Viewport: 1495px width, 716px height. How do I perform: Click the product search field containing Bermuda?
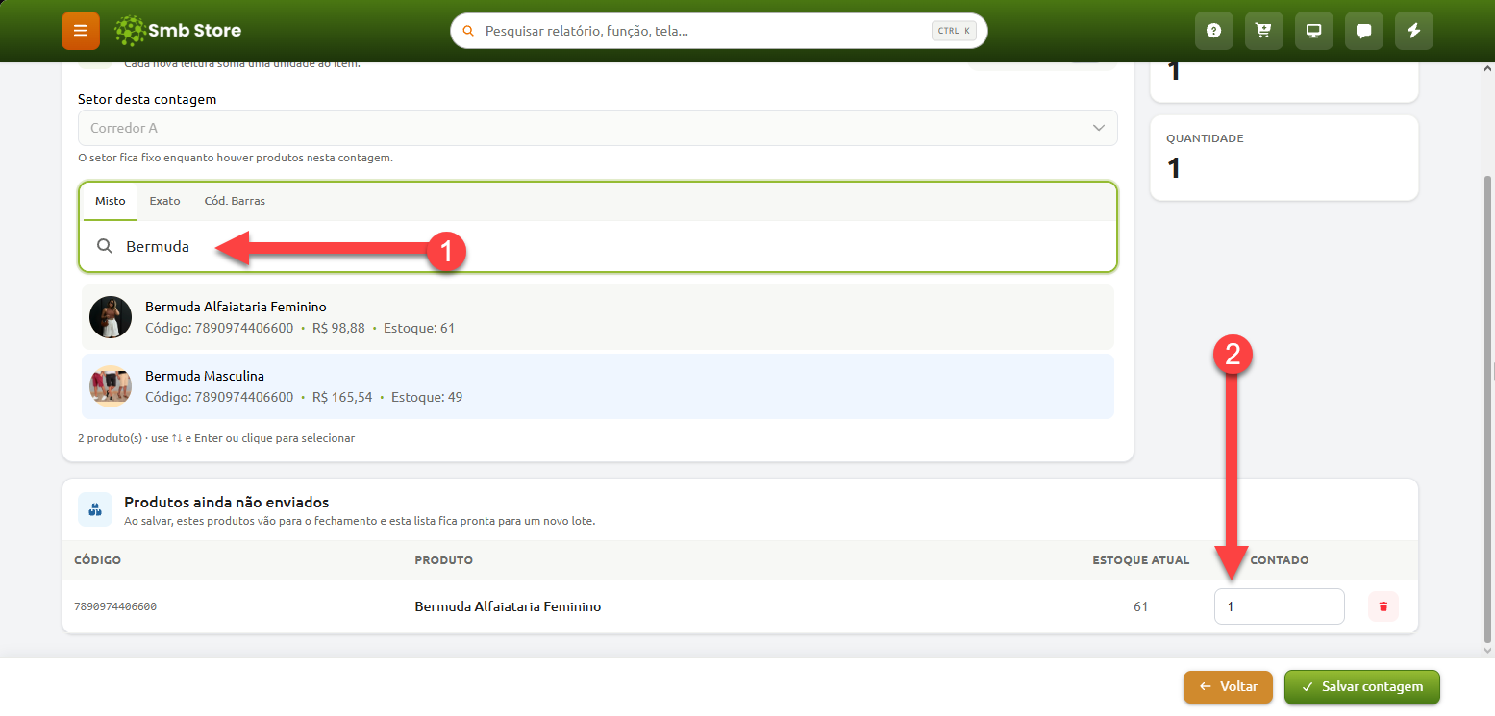(x=598, y=247)
